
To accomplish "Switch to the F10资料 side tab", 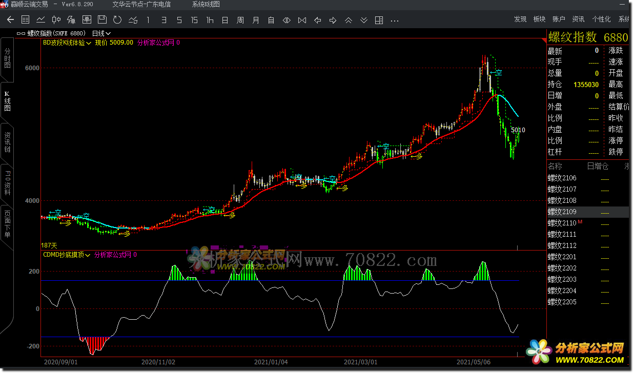I will click(x=7, y=184).
